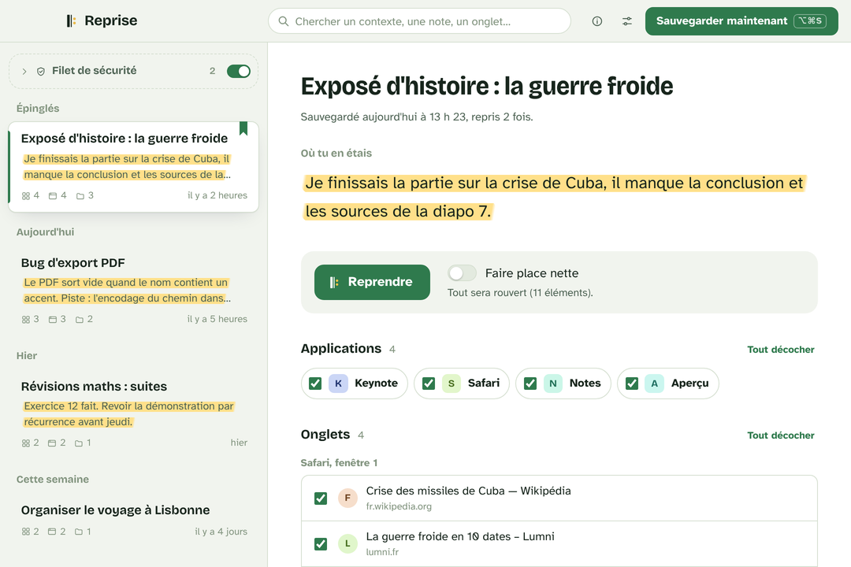Click the Aperçu app icon
The height and width of the screenshot is (567, 851).
[655, 384]
